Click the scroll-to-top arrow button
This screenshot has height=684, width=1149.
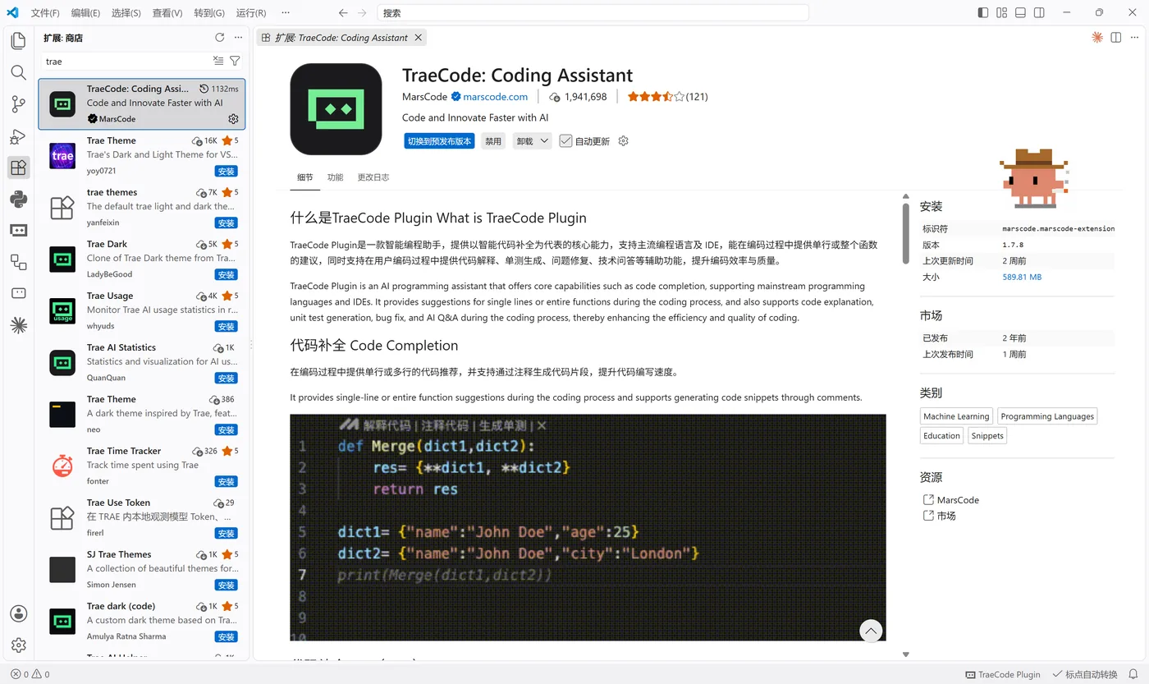pyautogui.click(x=871, y=631)
